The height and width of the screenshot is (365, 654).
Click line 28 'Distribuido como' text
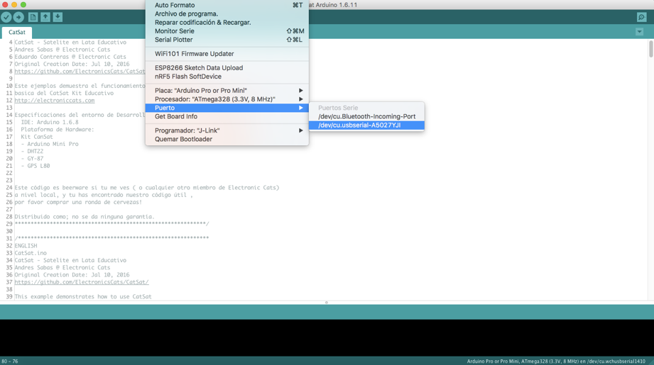[85, 217]
